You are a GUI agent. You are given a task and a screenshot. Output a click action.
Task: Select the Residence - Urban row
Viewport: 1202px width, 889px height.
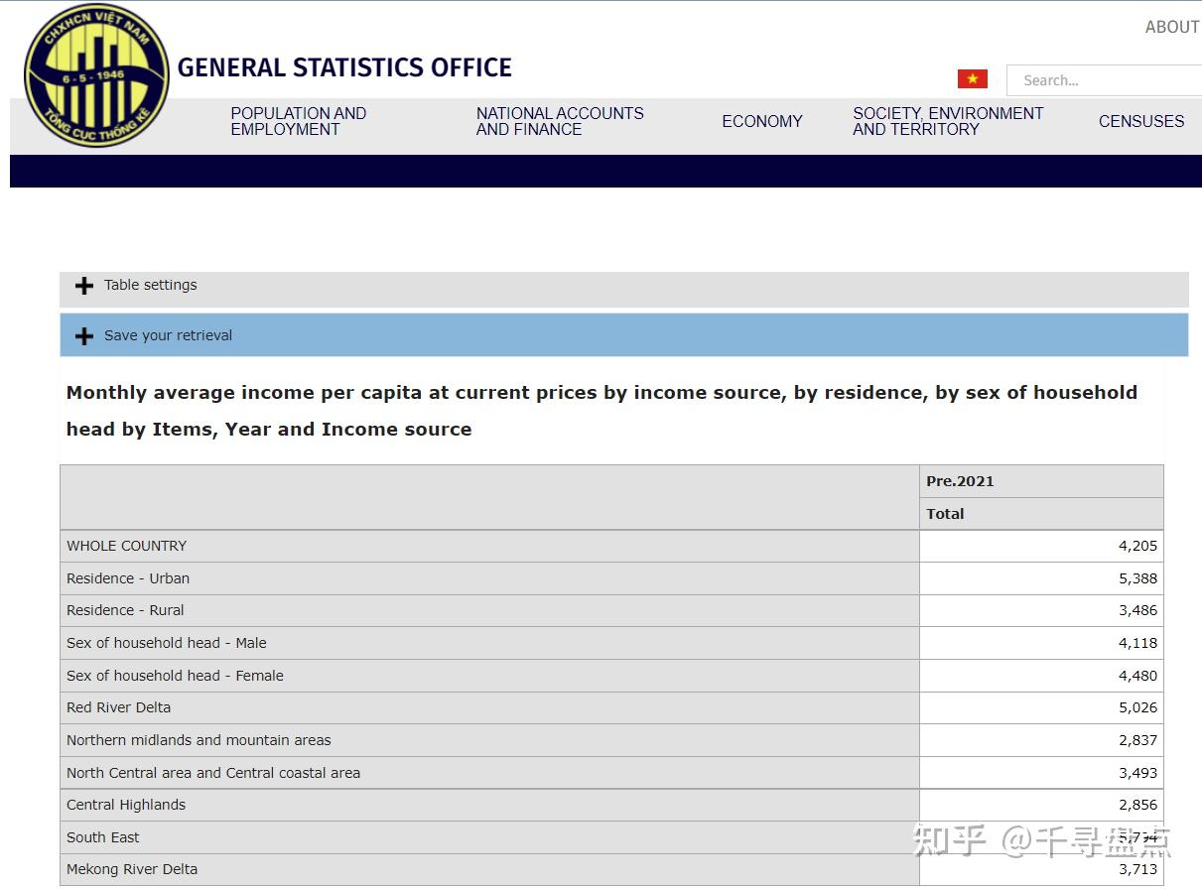[397, 577]
